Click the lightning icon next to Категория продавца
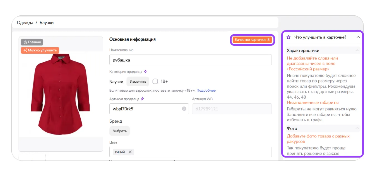The image size is (375, 176). pos(145,72)
